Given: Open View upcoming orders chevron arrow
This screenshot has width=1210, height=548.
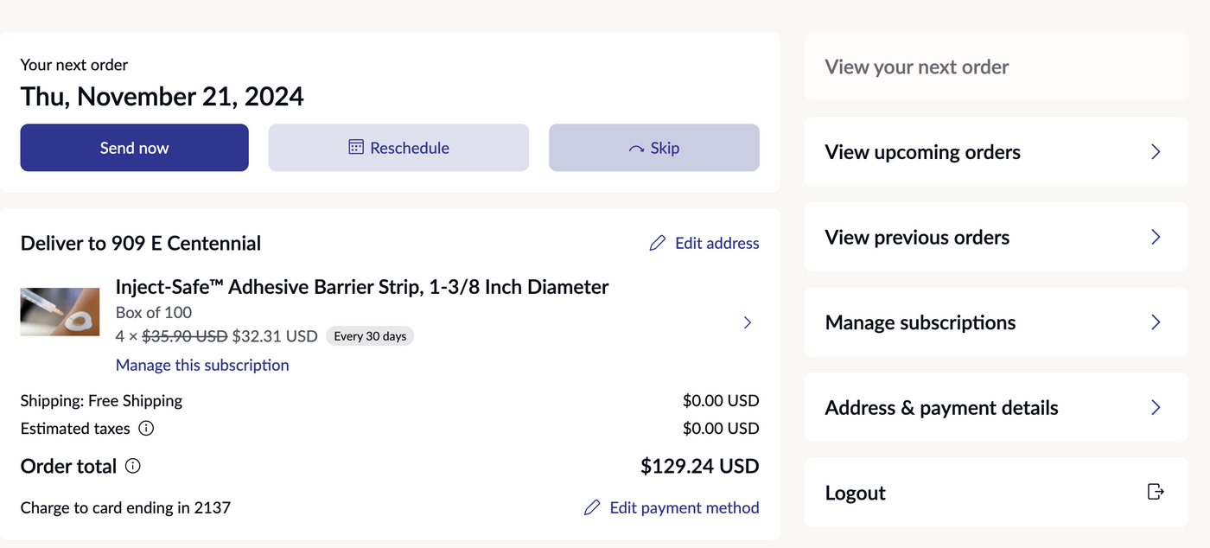Looking at the screenshot, I should click(1156, 152).
